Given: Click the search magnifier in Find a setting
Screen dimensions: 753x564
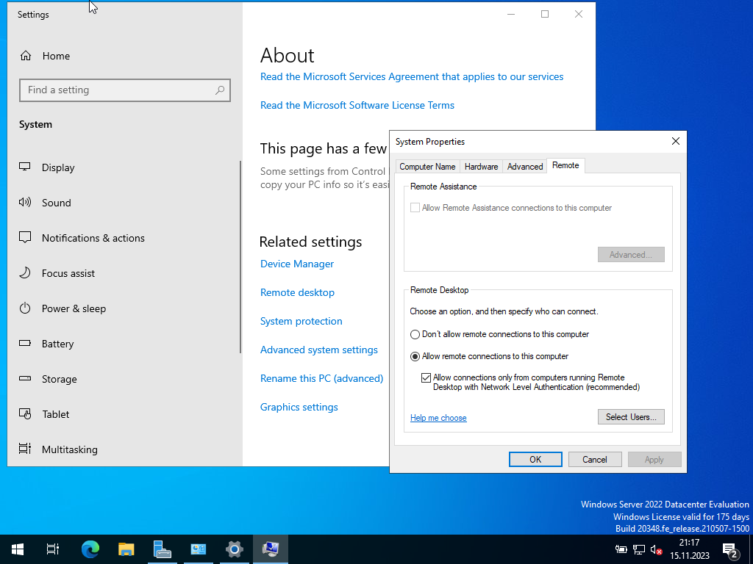Looking at the screenshot, I should click(x=220, y=90).
